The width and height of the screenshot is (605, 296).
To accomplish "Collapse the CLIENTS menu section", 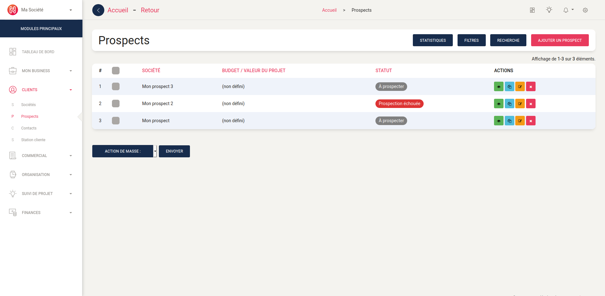I will click(x=71, y=90).
